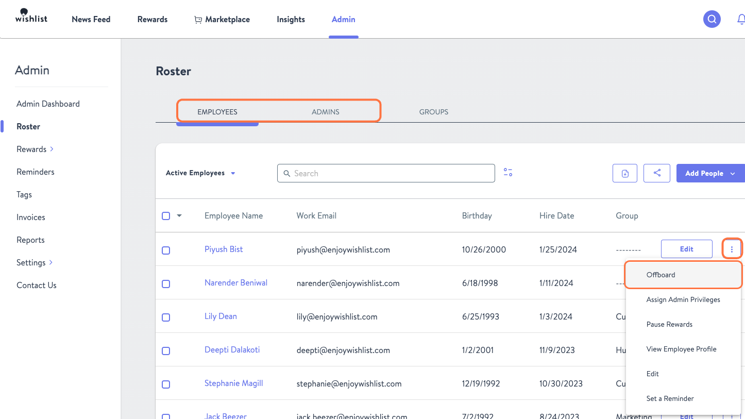Choose Offboard from the context menu
The height and width of the screenshot is (419, 745).
click(x=683, y=275)
